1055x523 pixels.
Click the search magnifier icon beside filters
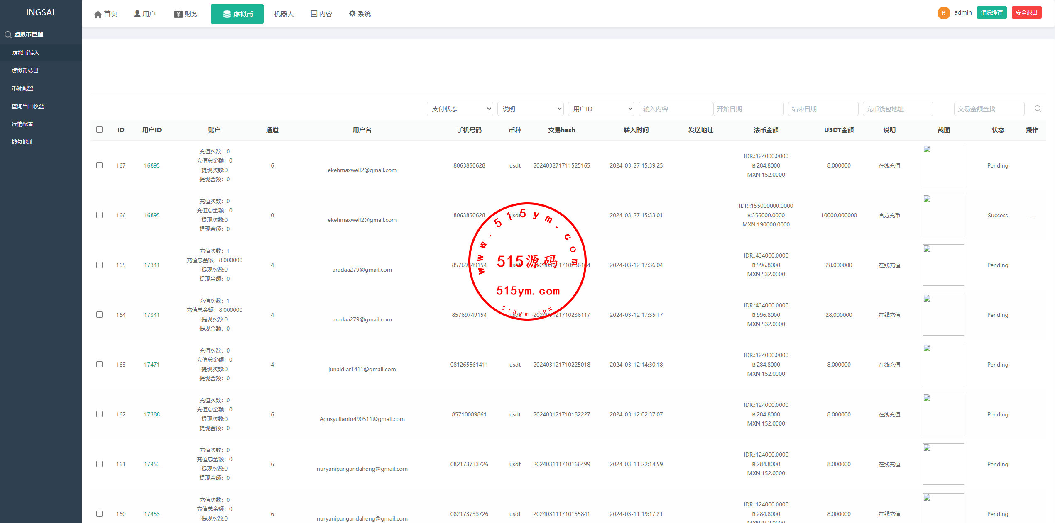click(1038, 109)
